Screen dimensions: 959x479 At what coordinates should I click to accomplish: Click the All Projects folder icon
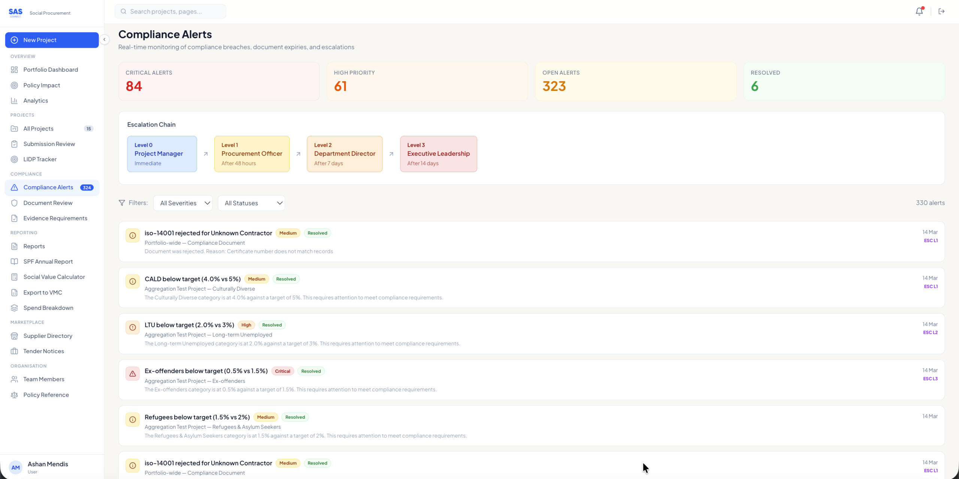coord(14,129)
